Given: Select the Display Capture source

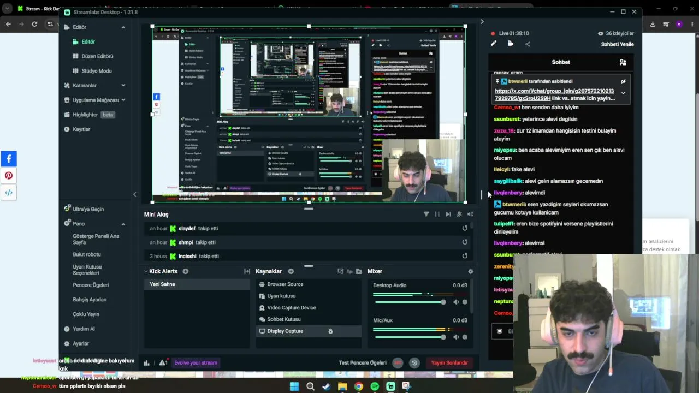Looking at the screenshot, I should pyautogui.click(x=309, y=331).
